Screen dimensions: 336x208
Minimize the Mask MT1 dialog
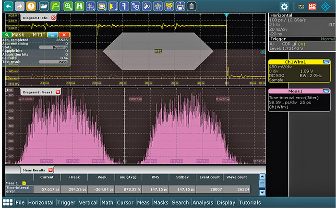click(53, 35)
